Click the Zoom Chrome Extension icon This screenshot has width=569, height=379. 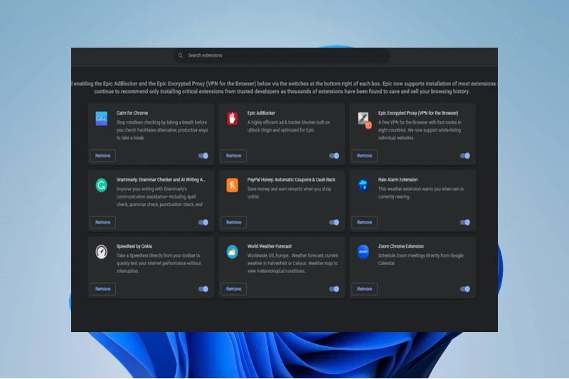(363, 252)
